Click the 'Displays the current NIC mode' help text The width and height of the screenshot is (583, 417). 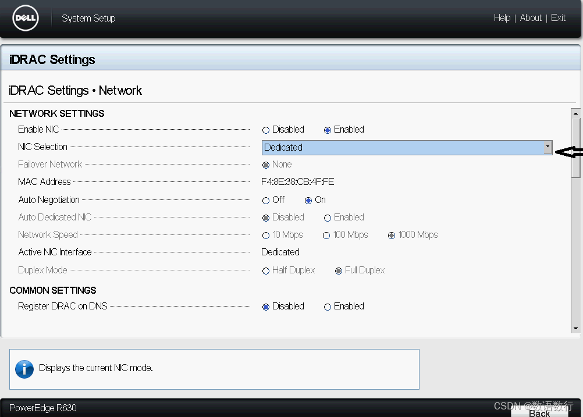96,368
